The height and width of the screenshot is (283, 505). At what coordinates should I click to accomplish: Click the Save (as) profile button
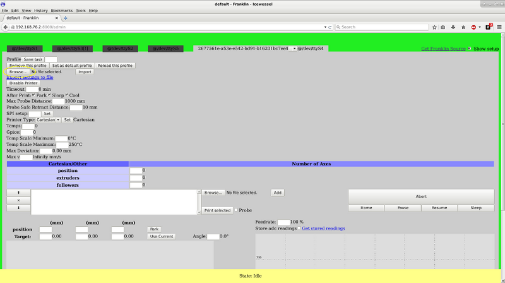point(33,59)
